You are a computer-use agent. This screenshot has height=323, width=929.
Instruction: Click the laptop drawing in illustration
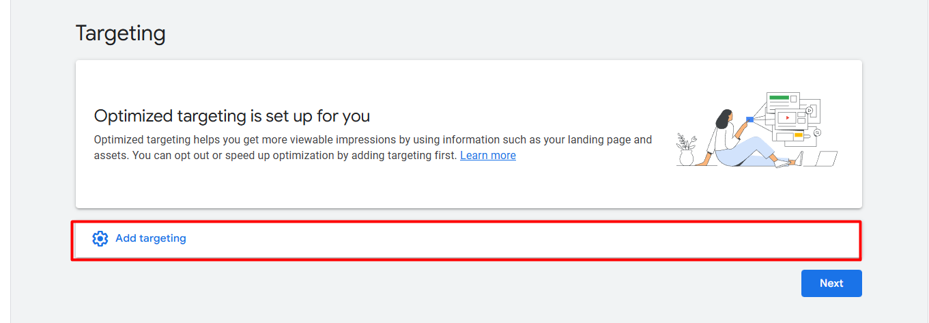click(x=826, y=158)
